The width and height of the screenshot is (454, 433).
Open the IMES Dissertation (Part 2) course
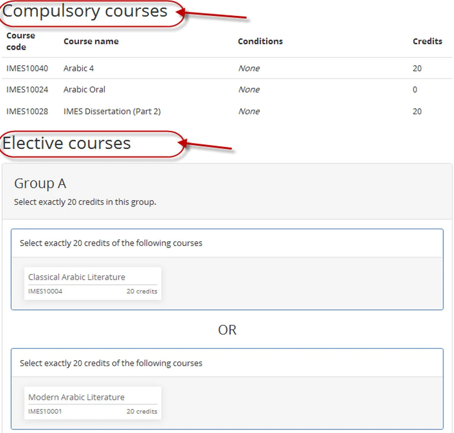tap(112, 112)
